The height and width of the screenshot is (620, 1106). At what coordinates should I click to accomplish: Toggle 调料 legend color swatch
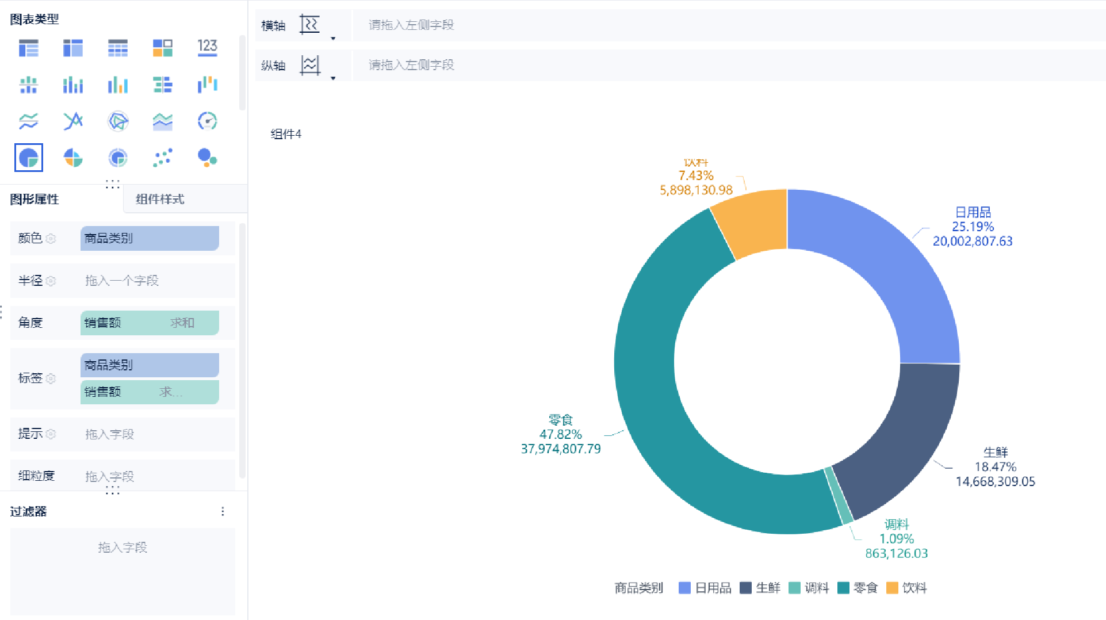pyautogui.click(x=794, y=588)
